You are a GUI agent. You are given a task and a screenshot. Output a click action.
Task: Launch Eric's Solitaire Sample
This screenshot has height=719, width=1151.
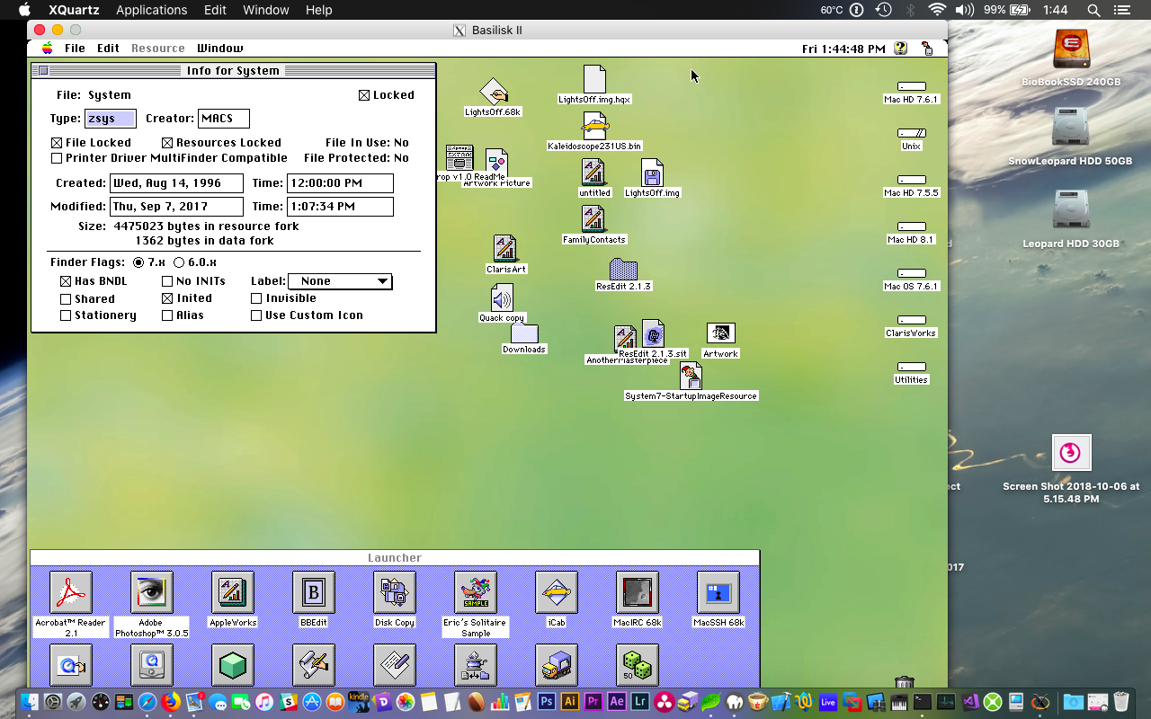click(x=475, y=593)
